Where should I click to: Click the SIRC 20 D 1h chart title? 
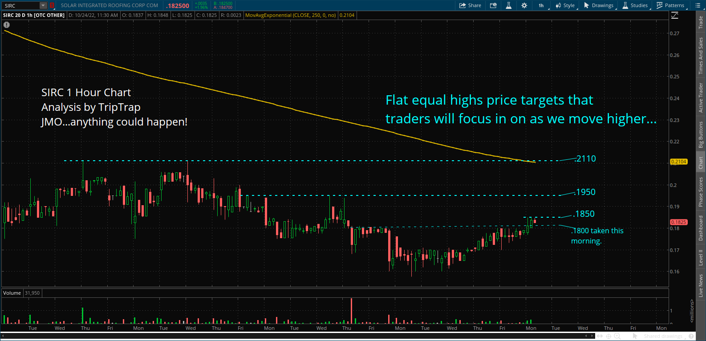[34, 15]
